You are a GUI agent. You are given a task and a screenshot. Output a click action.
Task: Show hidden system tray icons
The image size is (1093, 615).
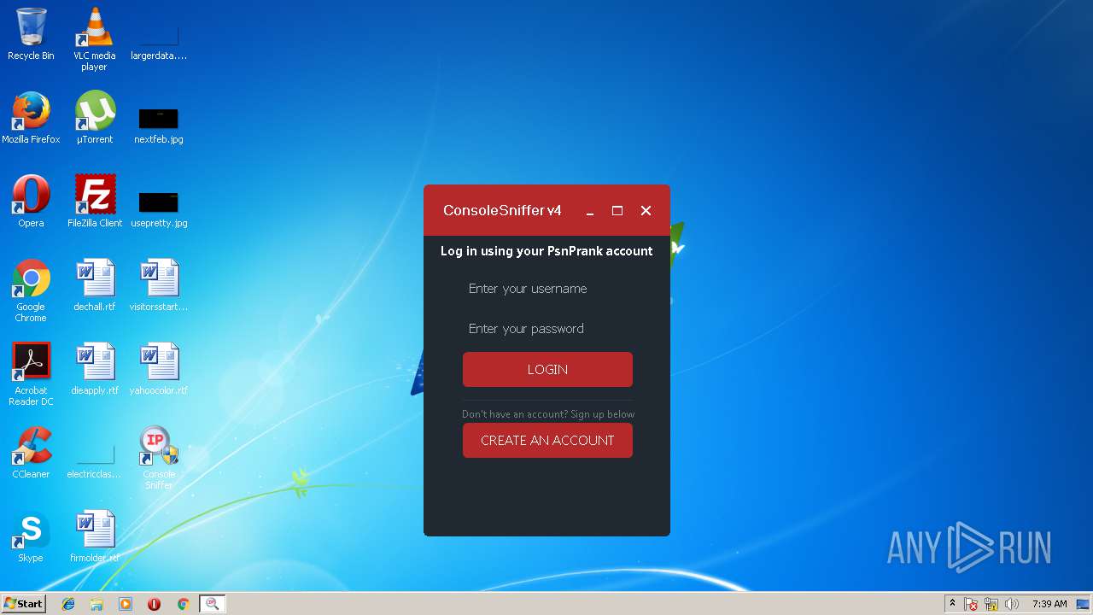pyautogui.click(x=952, y=604)
